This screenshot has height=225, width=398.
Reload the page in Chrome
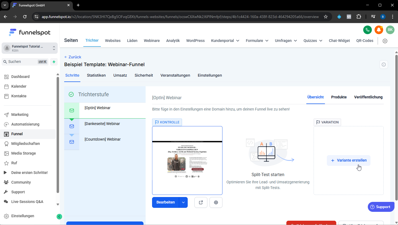pyautogui.click(x=25, y=17)
